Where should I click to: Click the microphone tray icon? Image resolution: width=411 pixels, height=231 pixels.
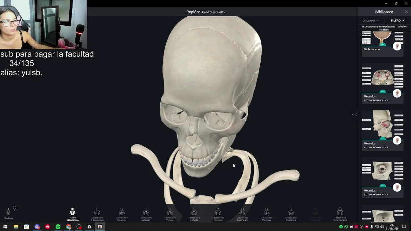(x=372, y=227)
